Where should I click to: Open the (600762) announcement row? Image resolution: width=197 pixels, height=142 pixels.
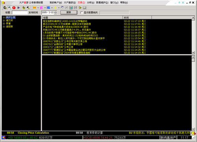[63, 44]
